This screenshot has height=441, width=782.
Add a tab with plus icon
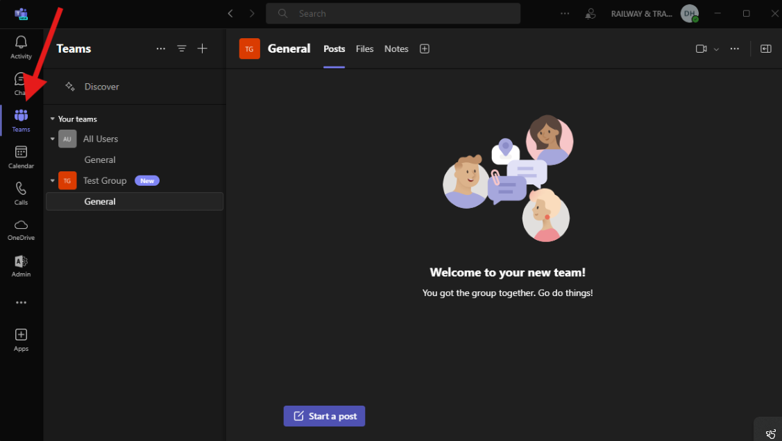coord(425,49)
